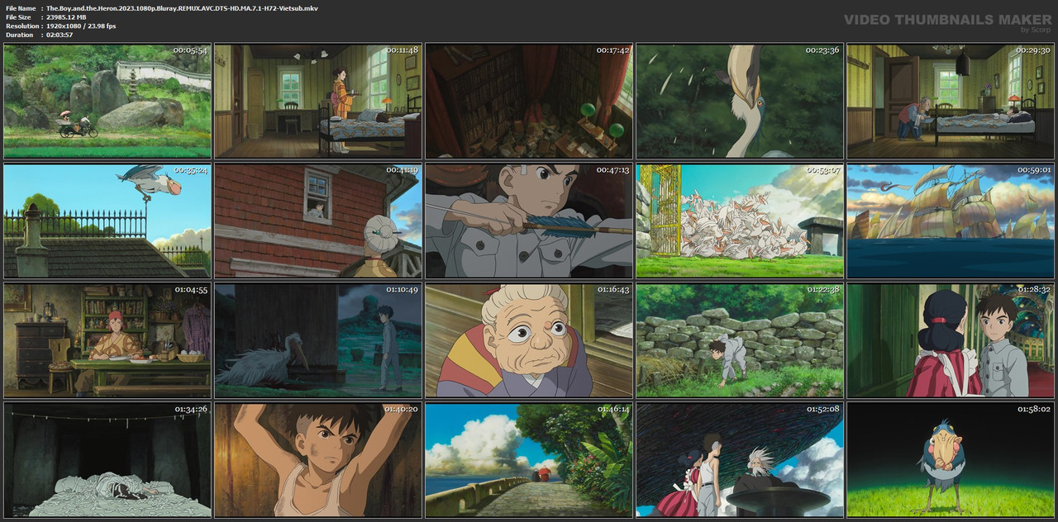
Task: Open the pelicans thumbnail at 00:53:07
Action: pos(740,221)
